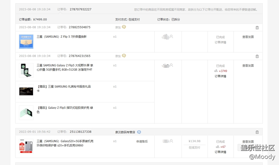This screenshot has height=165, width=279.
Task: Delete order 251138127338 using its trash icon
Action: pyautogui.click(x=257, y=132)
